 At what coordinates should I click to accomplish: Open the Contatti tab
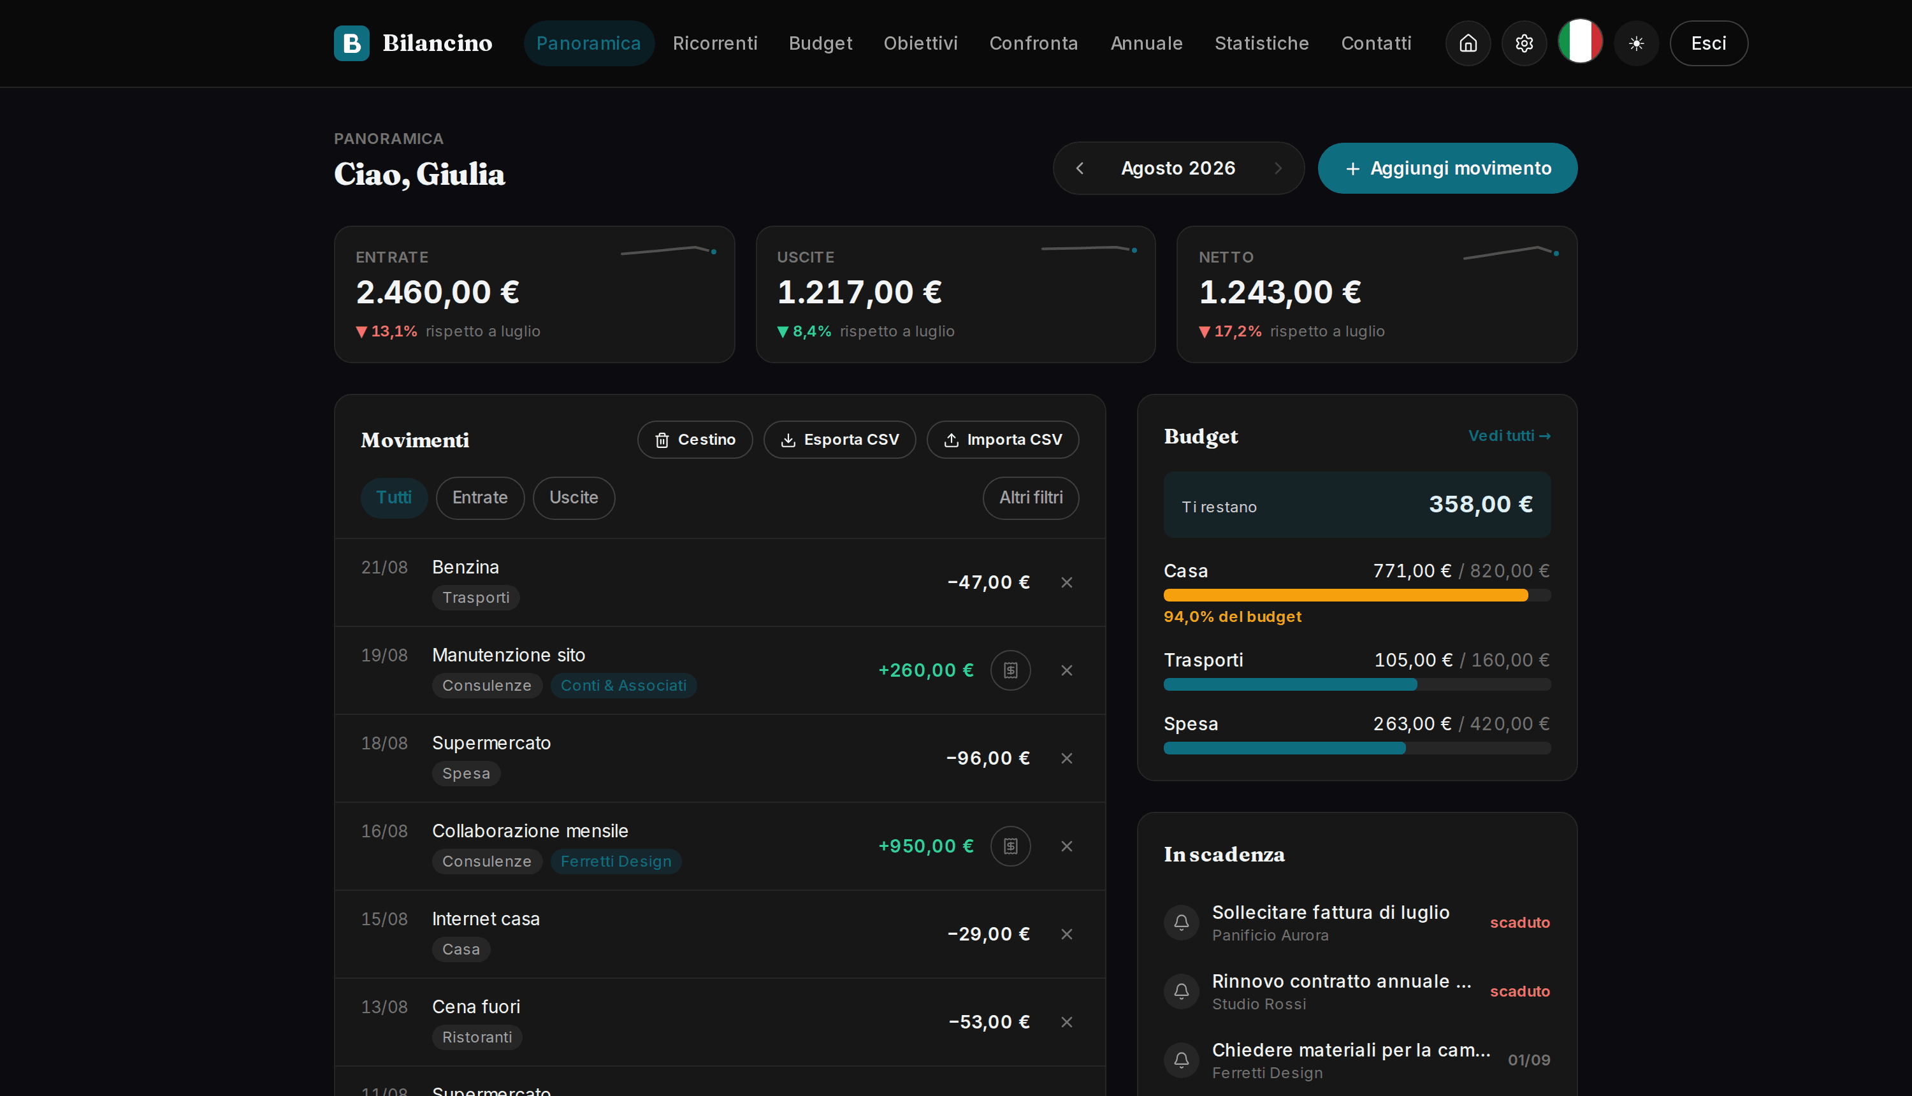(1376, 43)
